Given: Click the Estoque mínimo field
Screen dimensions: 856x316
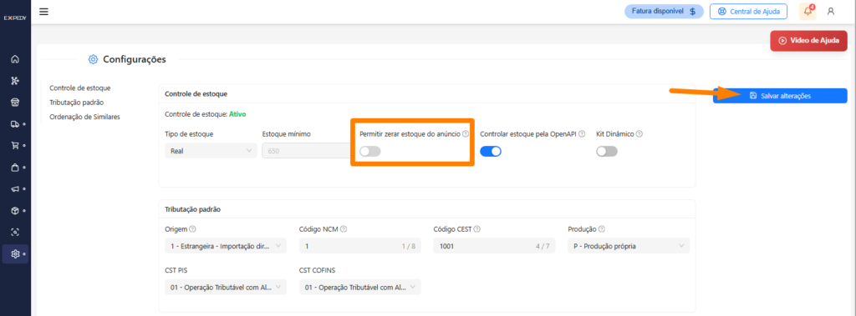Looking at the screenshot, I should (x=307, y=151).
